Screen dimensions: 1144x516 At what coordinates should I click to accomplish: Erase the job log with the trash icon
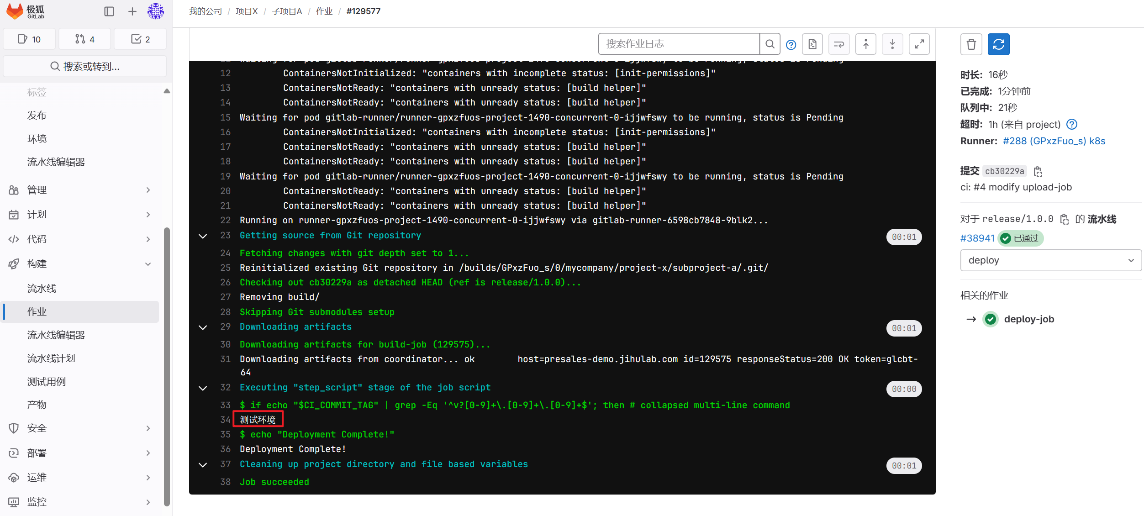[x=971, y=44]
